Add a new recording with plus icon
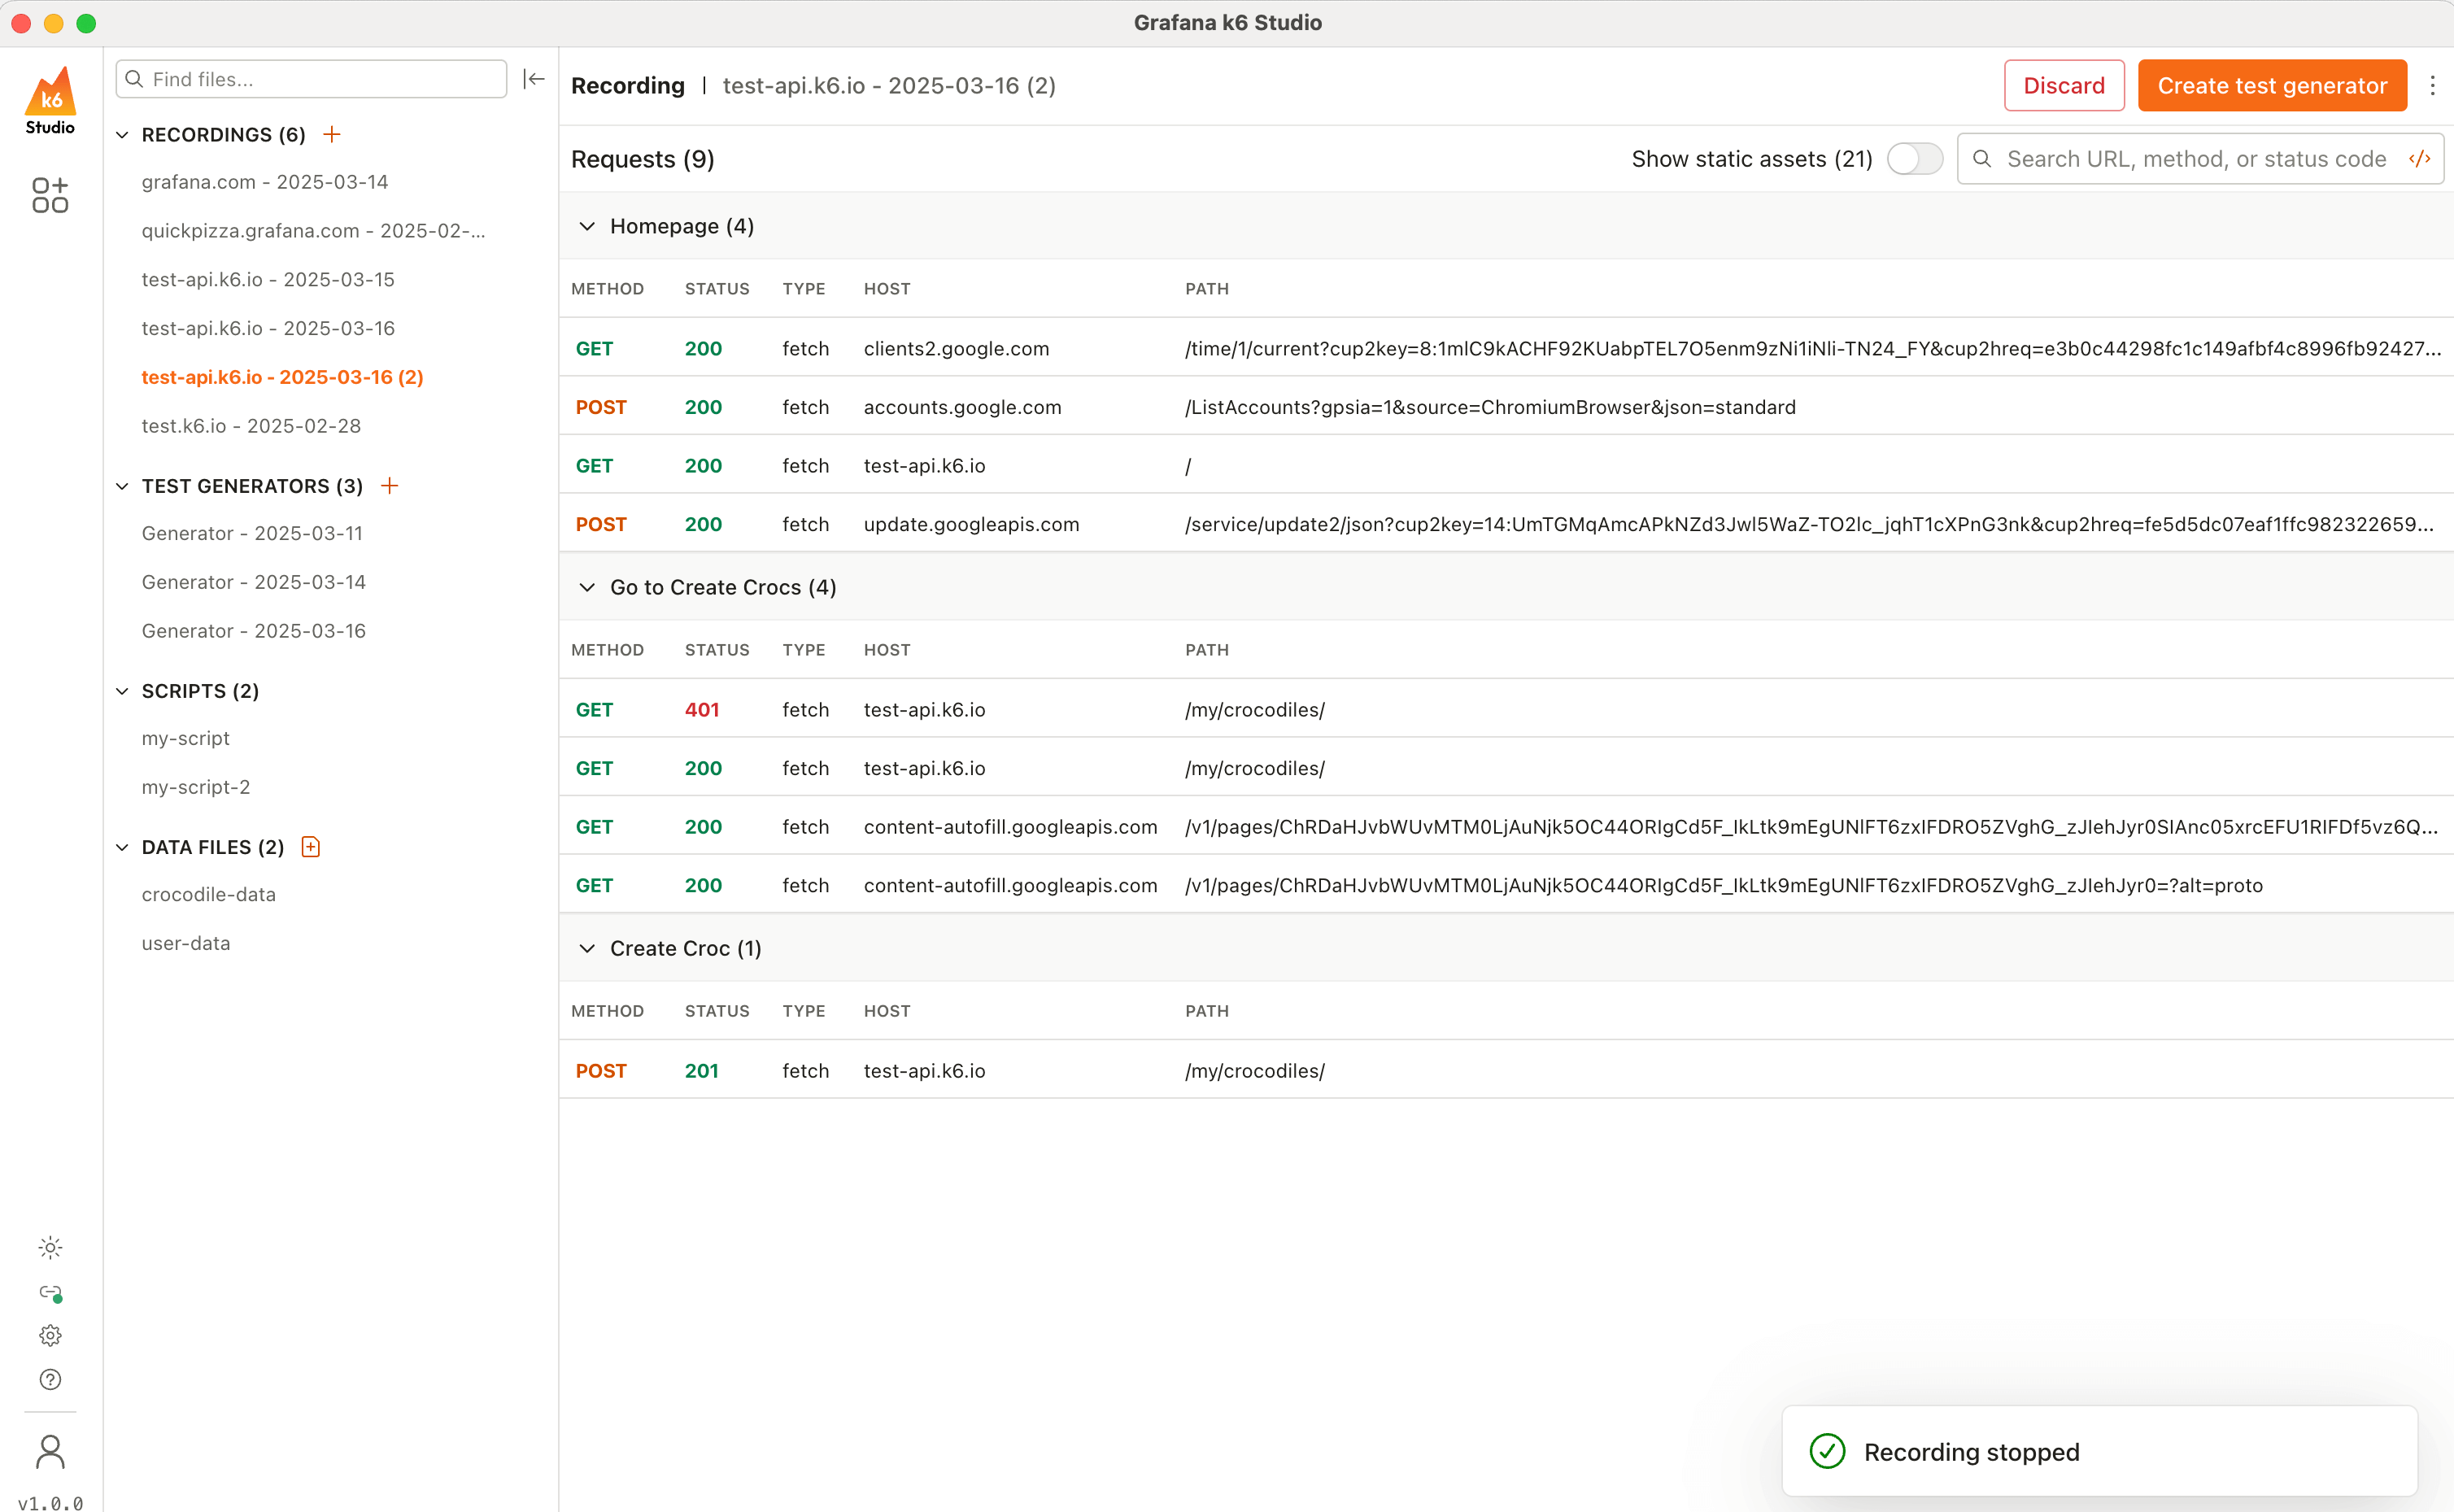 click(x=332, y=134)
